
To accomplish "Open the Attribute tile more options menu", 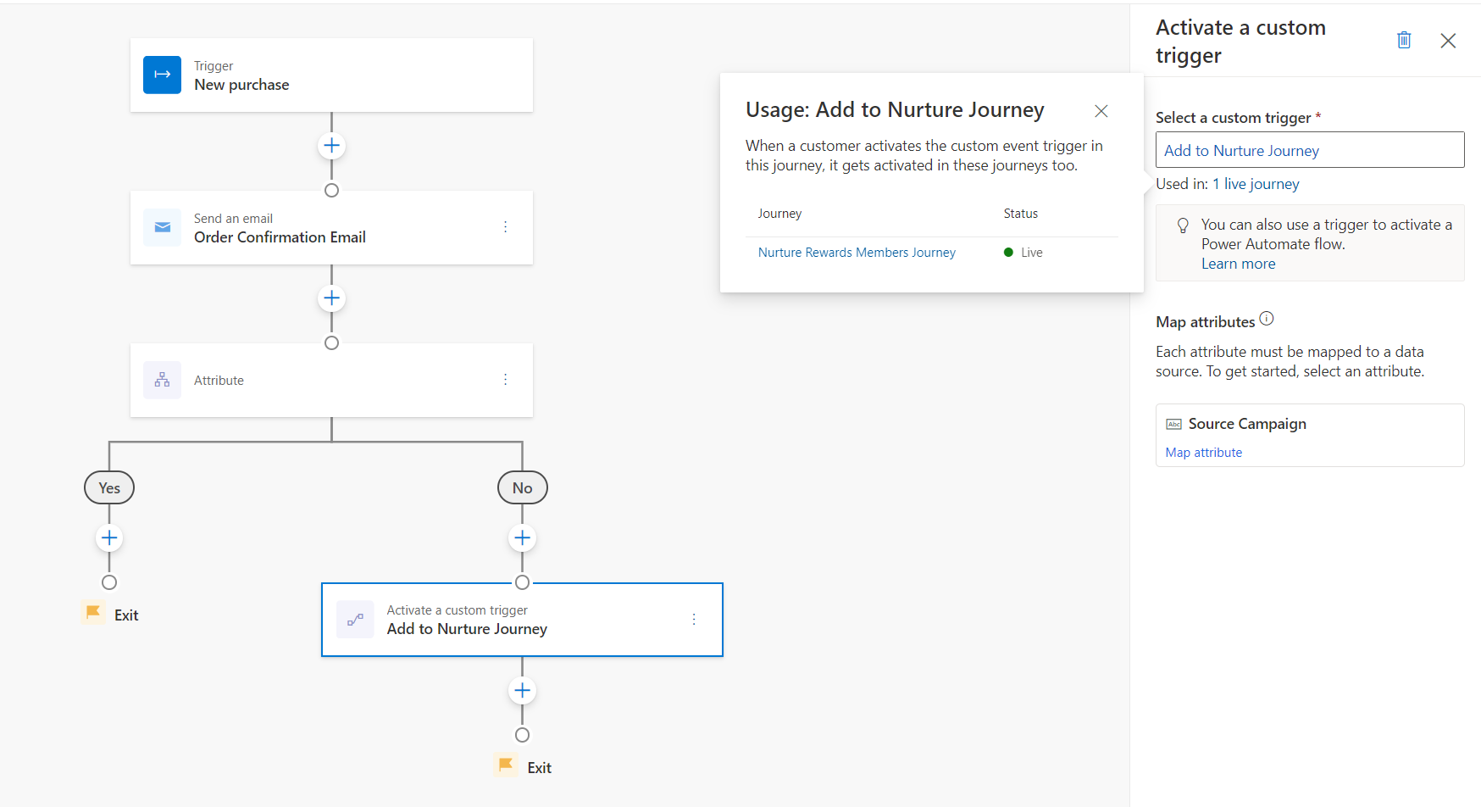I will coord(506,380).
